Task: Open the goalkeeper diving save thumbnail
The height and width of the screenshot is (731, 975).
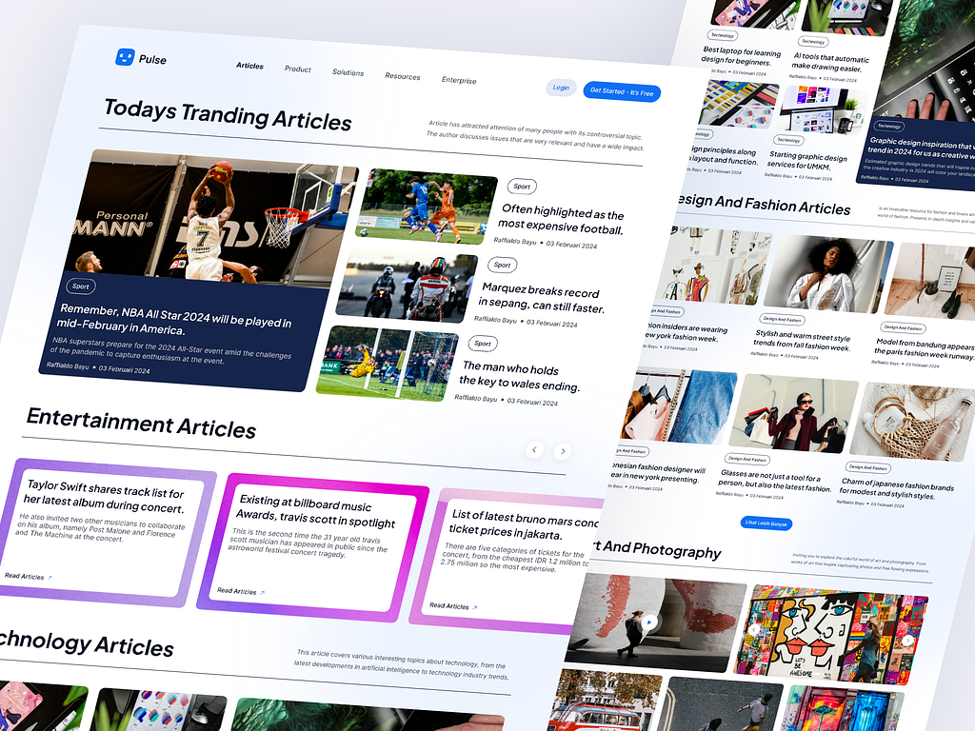Action: click(x=387, y=363)
